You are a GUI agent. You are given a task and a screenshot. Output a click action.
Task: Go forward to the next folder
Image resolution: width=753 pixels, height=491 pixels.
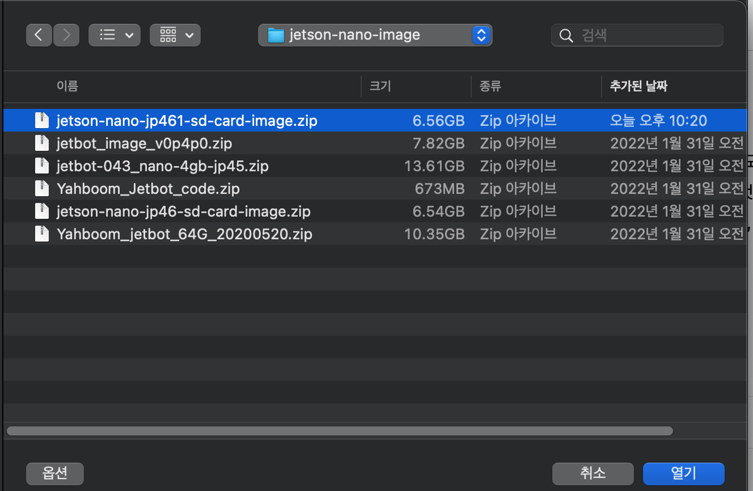click(x=66, y=35)
